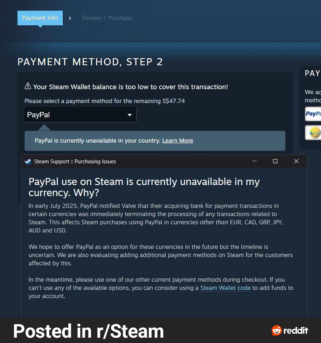321x343 pixels.
Task: Click the dropdown arrow in payment selector
Action: (x=130, y=115)
